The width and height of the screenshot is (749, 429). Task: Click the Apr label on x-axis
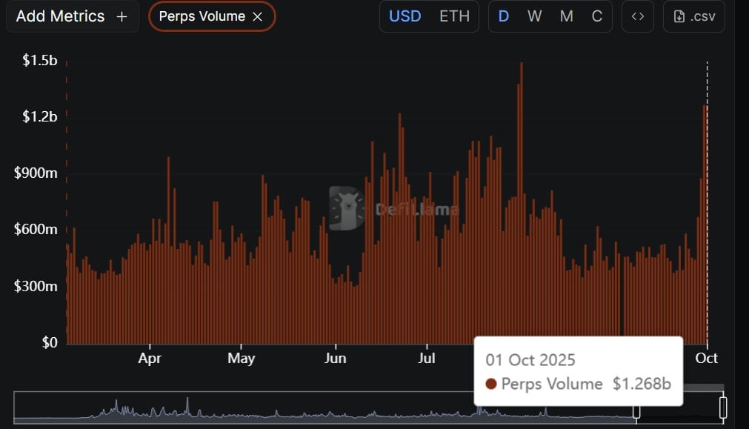click(x=150, y=358)
